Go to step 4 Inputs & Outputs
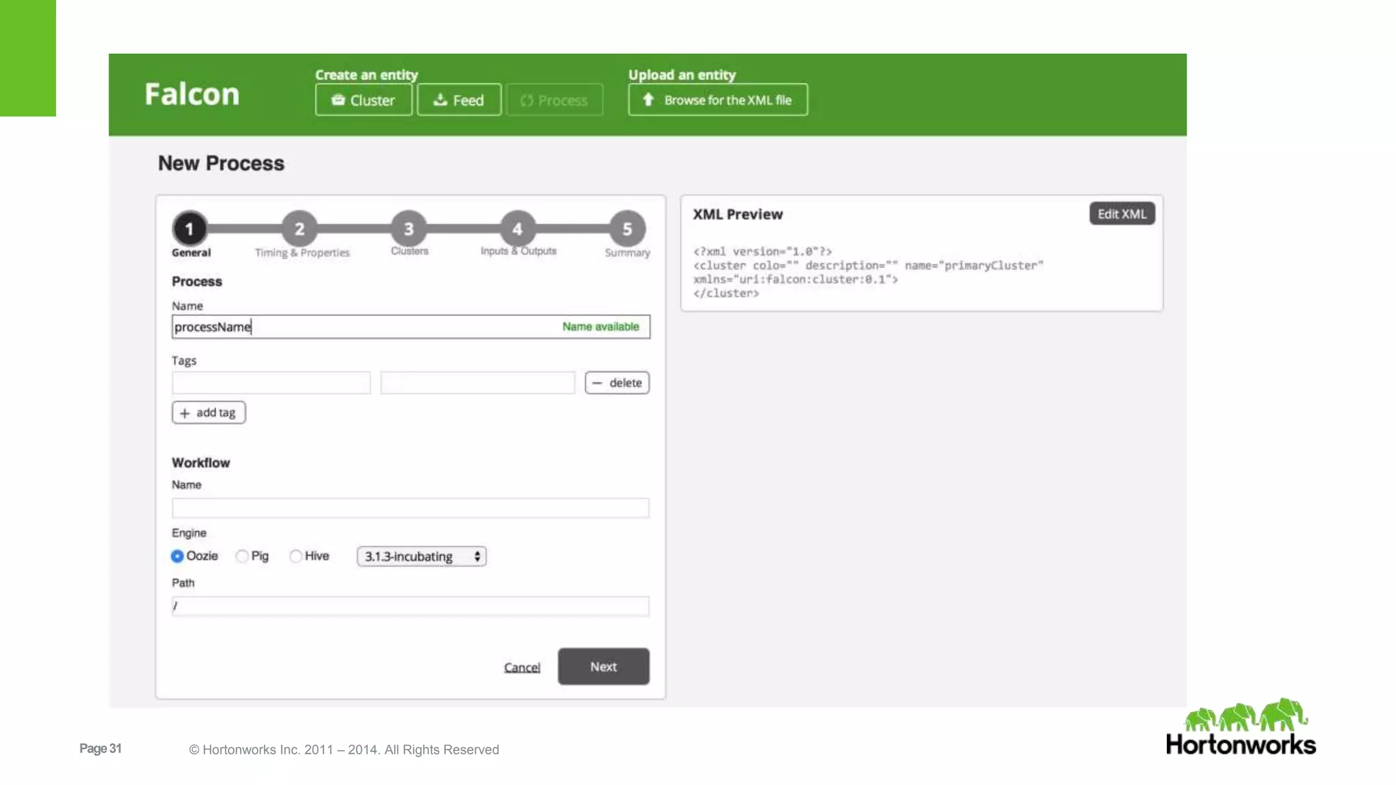Viewport: 1396px width, 785px height. click(517, 228)
